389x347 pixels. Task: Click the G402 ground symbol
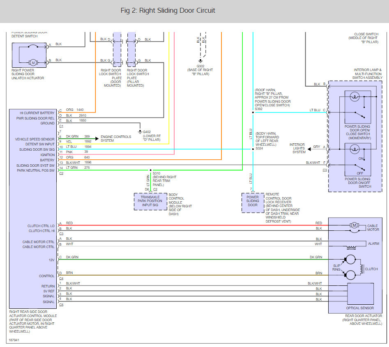tap(140, 132)
